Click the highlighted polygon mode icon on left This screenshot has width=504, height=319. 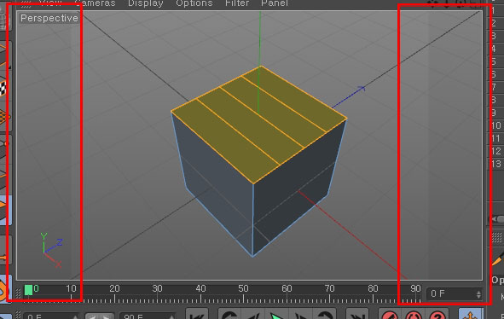pos(5,209)
